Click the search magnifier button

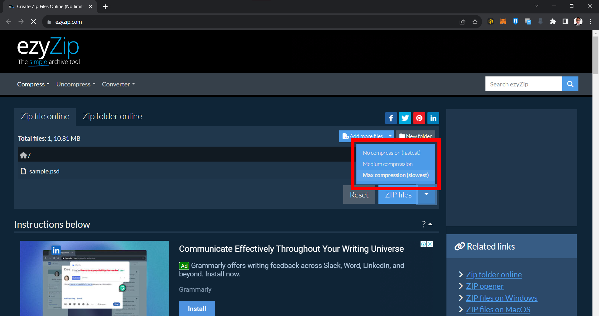(x=570, y=84)
